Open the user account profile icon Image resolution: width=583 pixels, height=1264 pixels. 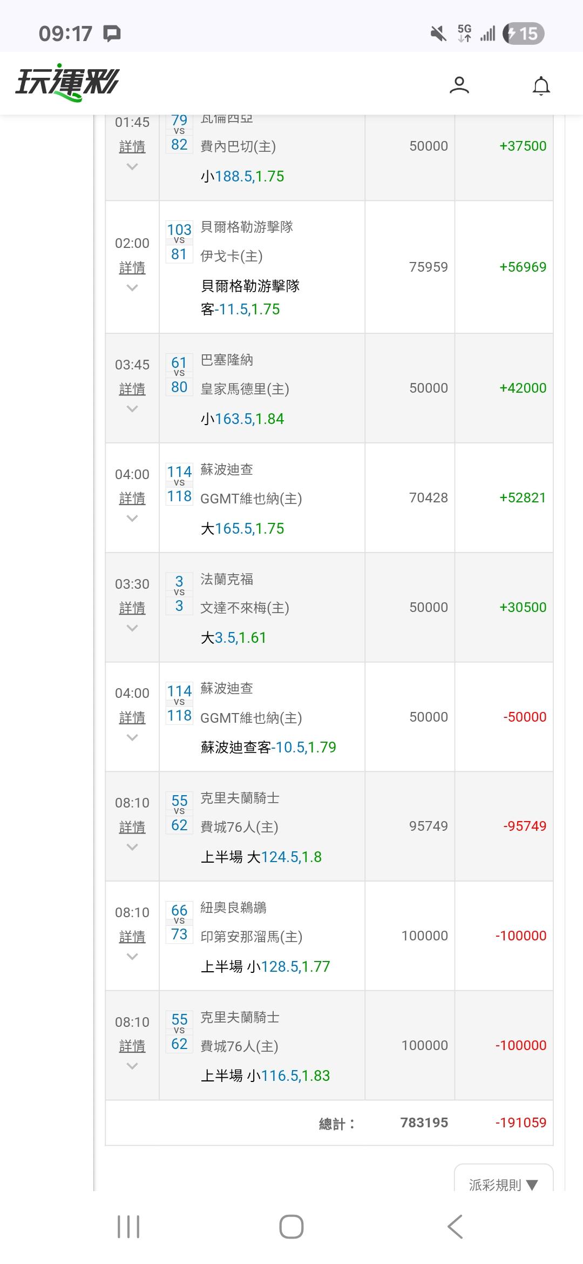click(x=459, y=85)
